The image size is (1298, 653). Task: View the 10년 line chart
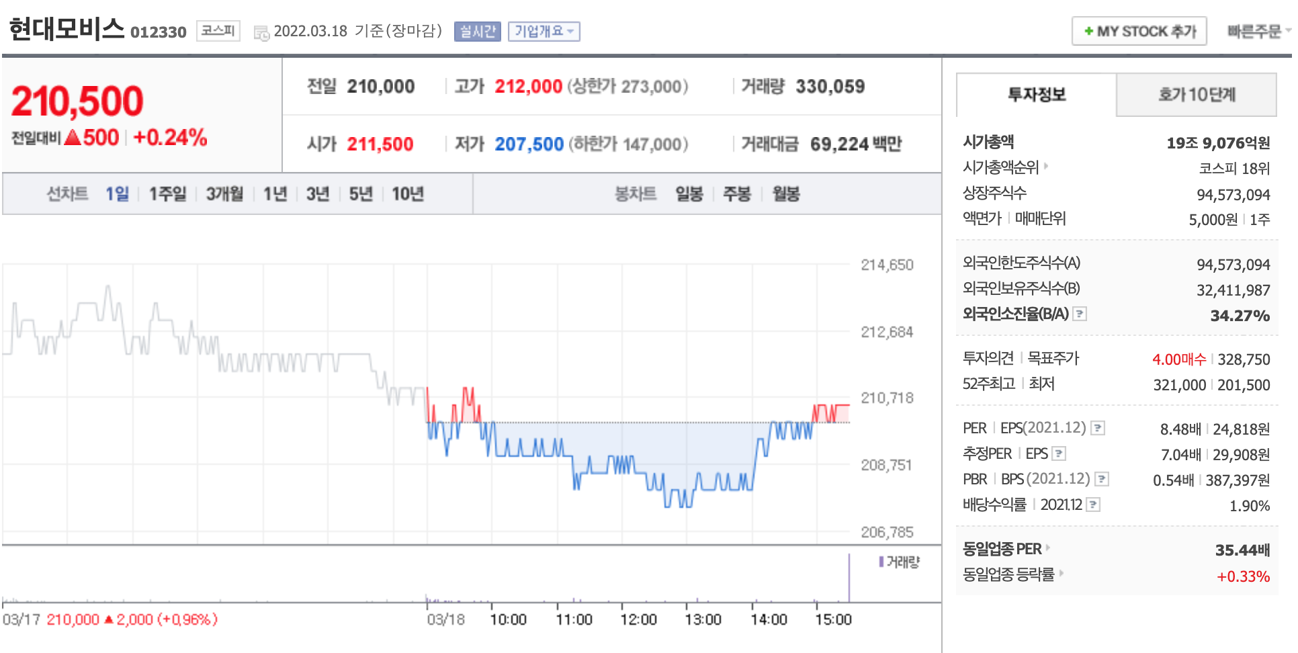point(408,194)
